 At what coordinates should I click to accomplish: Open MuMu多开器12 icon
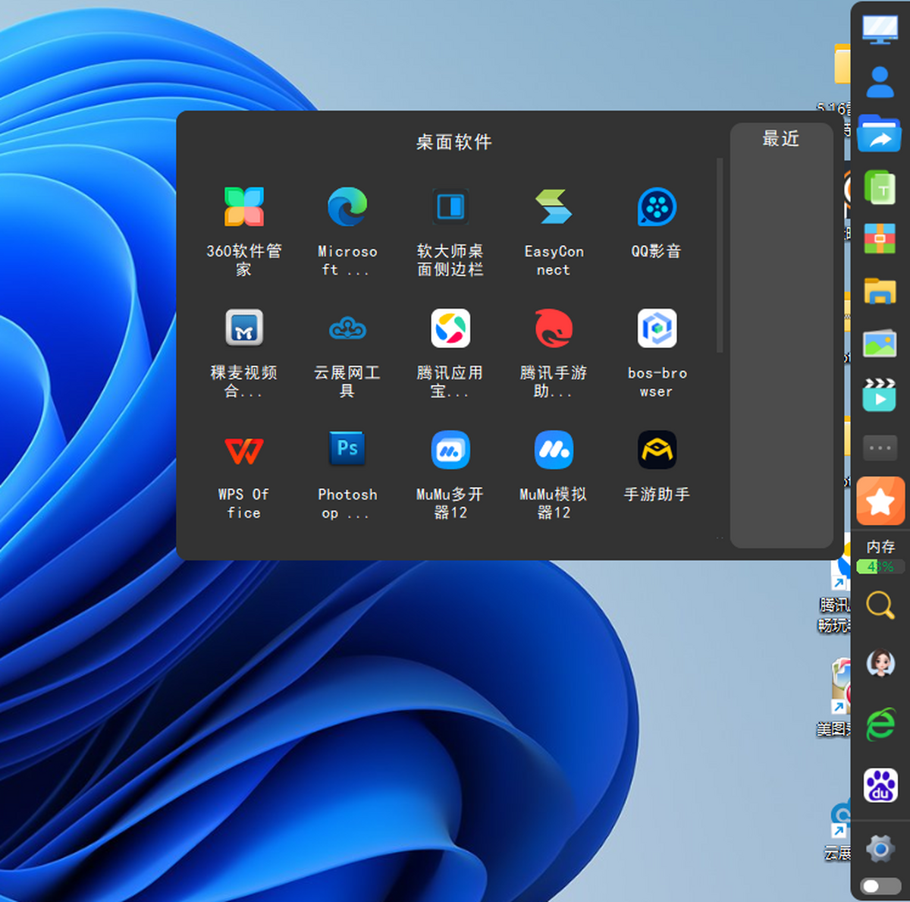click(450, 450)
